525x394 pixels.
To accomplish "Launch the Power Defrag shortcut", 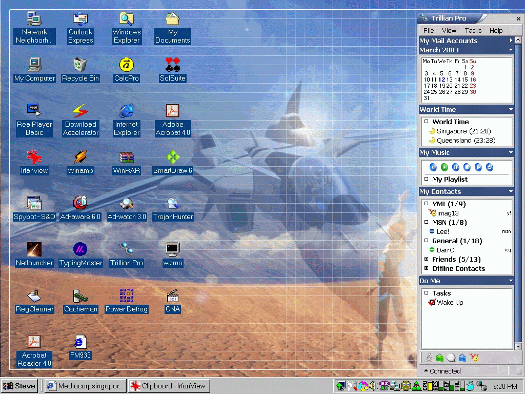I will tap(127, 301).
